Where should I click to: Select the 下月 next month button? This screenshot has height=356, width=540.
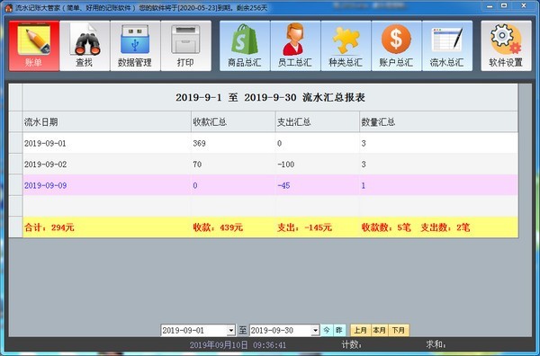click(399, 330)
